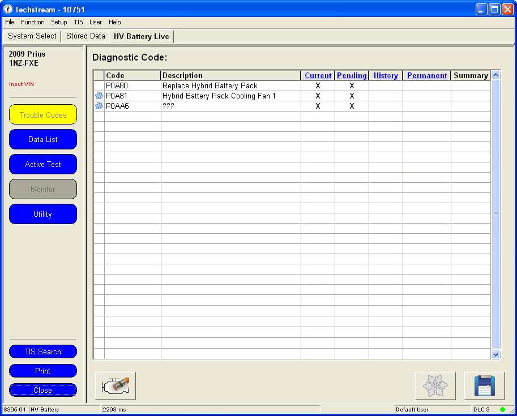Click the Permanent column header link
The image size is (517, 416).
[427, 75]
